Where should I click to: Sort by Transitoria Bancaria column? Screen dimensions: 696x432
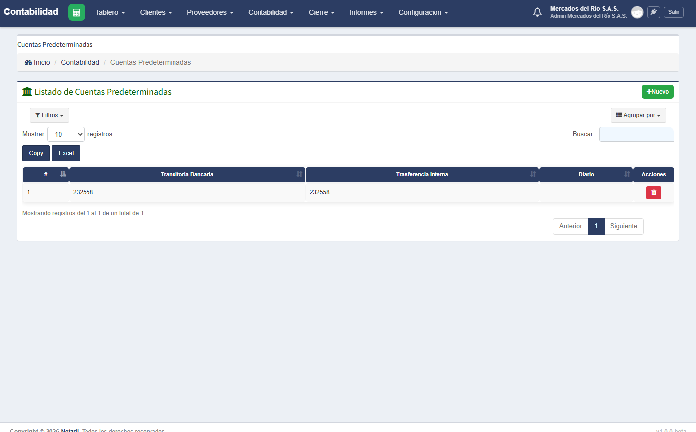[x=187, y=175]
